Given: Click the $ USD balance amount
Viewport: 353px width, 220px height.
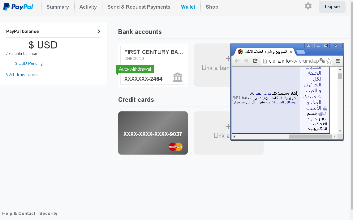Looking at the screenshot, I should [43, 45].
